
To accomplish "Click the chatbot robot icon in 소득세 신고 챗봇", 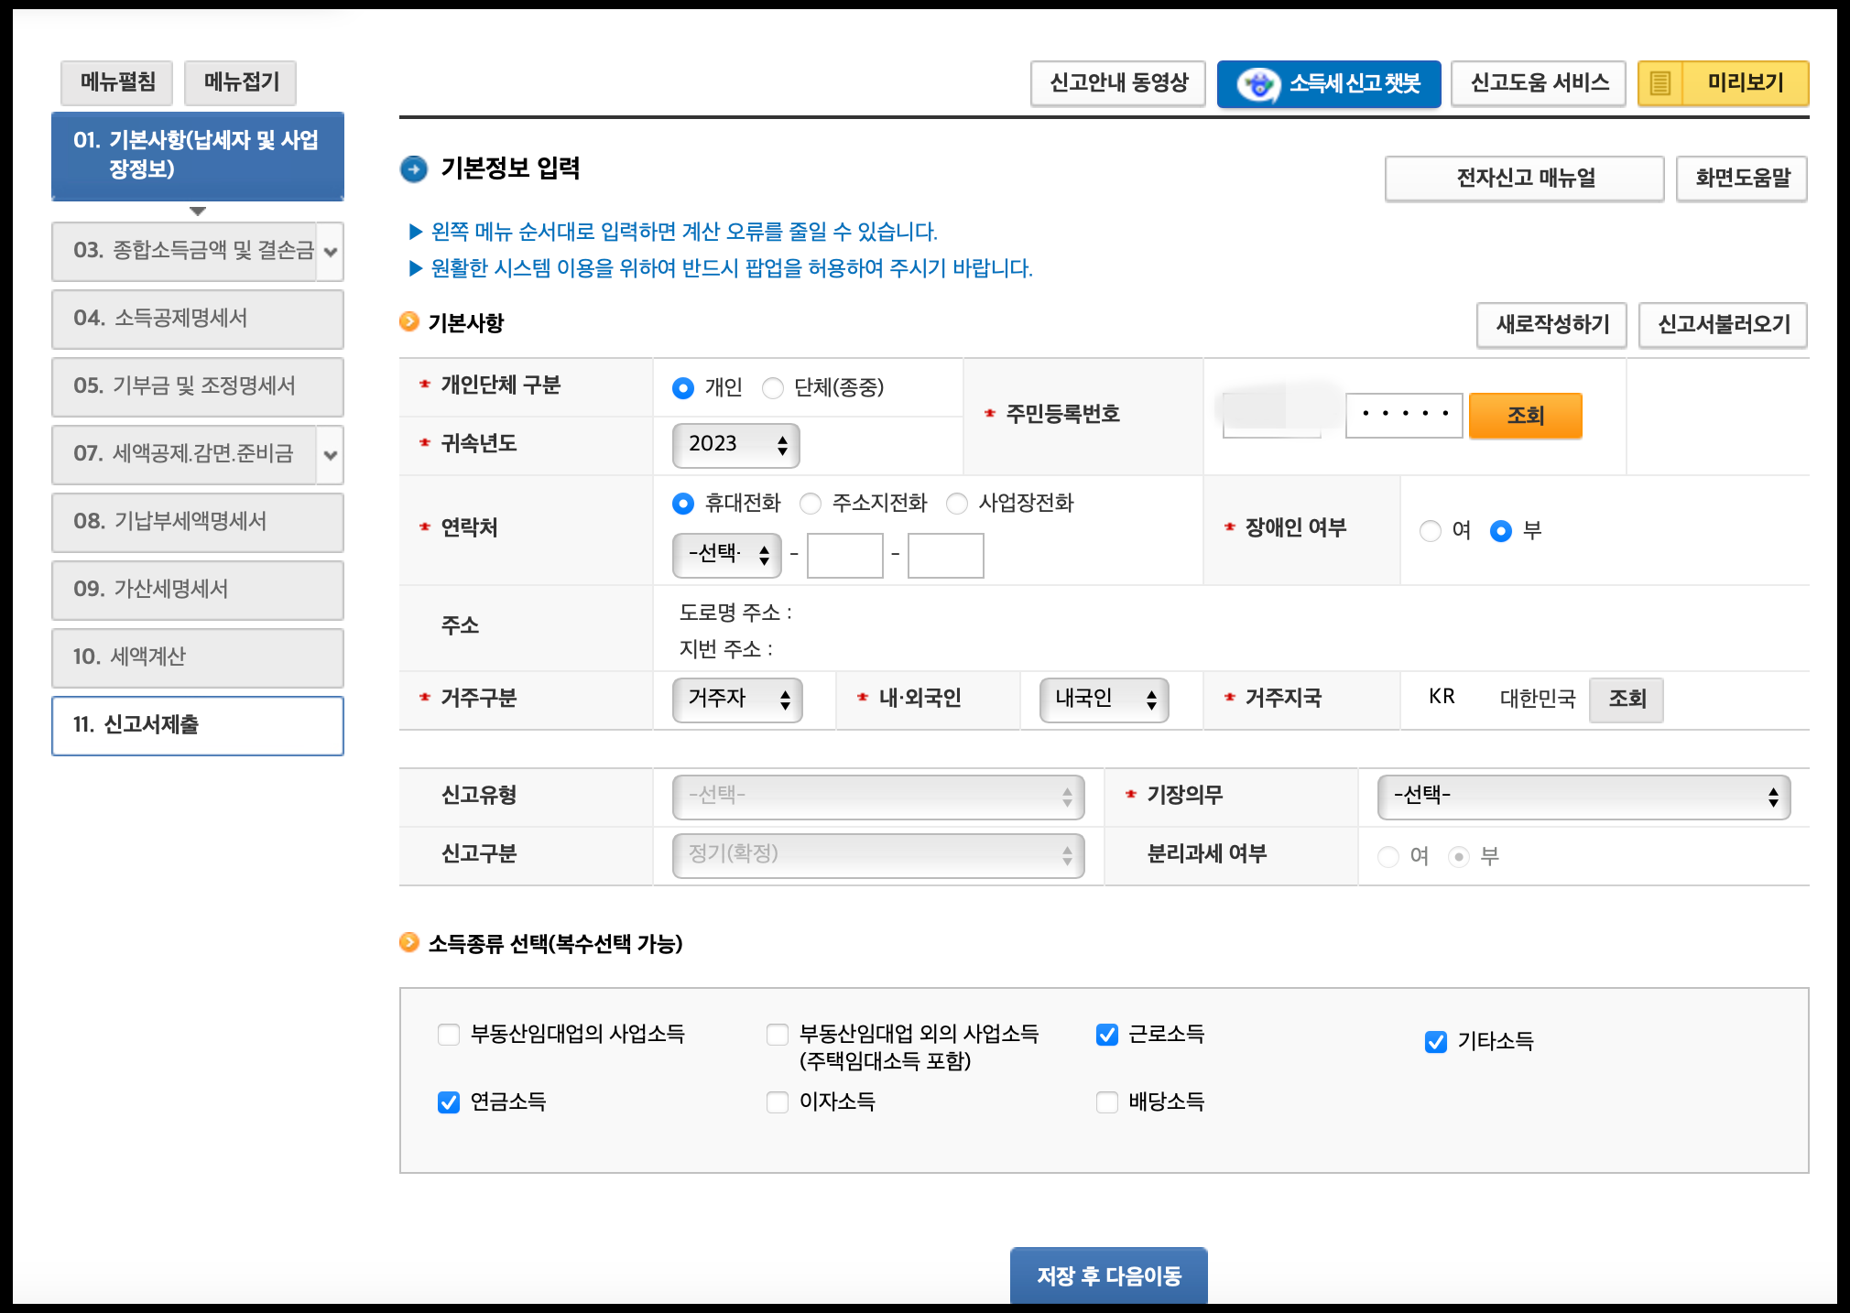I will [x=1257, y=84].
